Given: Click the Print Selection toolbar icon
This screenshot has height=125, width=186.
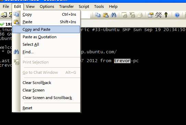Looking at the screenshot, I should coord(132,15).
